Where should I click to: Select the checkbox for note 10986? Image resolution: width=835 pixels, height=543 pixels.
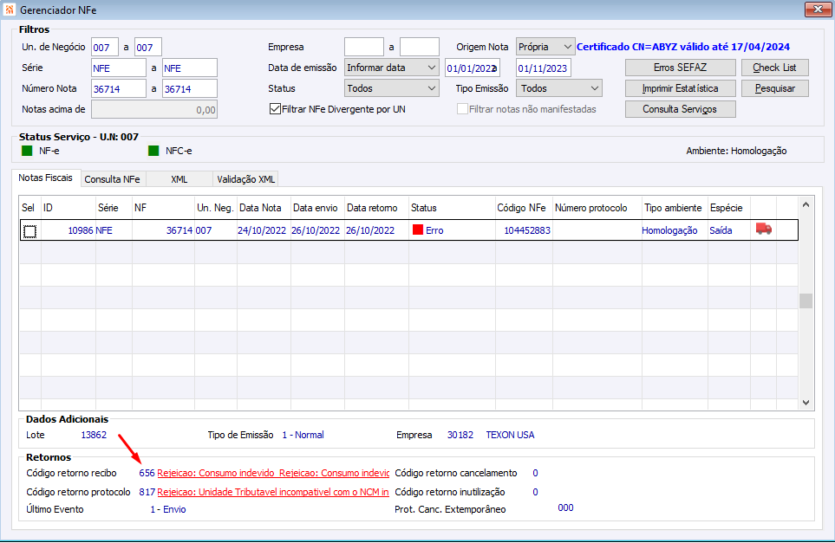pyautogui.click(x=29, y=231)
